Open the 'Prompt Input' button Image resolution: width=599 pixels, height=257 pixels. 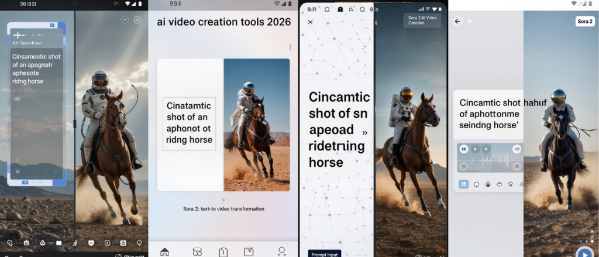click(x=324, y=253)
